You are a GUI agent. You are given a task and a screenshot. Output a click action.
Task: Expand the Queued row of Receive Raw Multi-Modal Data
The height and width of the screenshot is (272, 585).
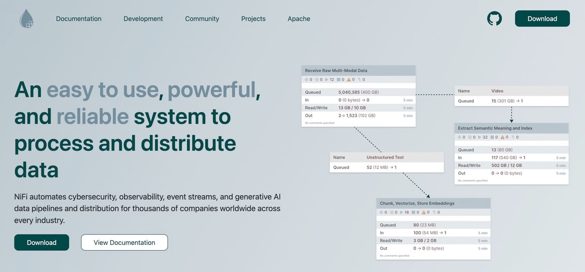358,91
